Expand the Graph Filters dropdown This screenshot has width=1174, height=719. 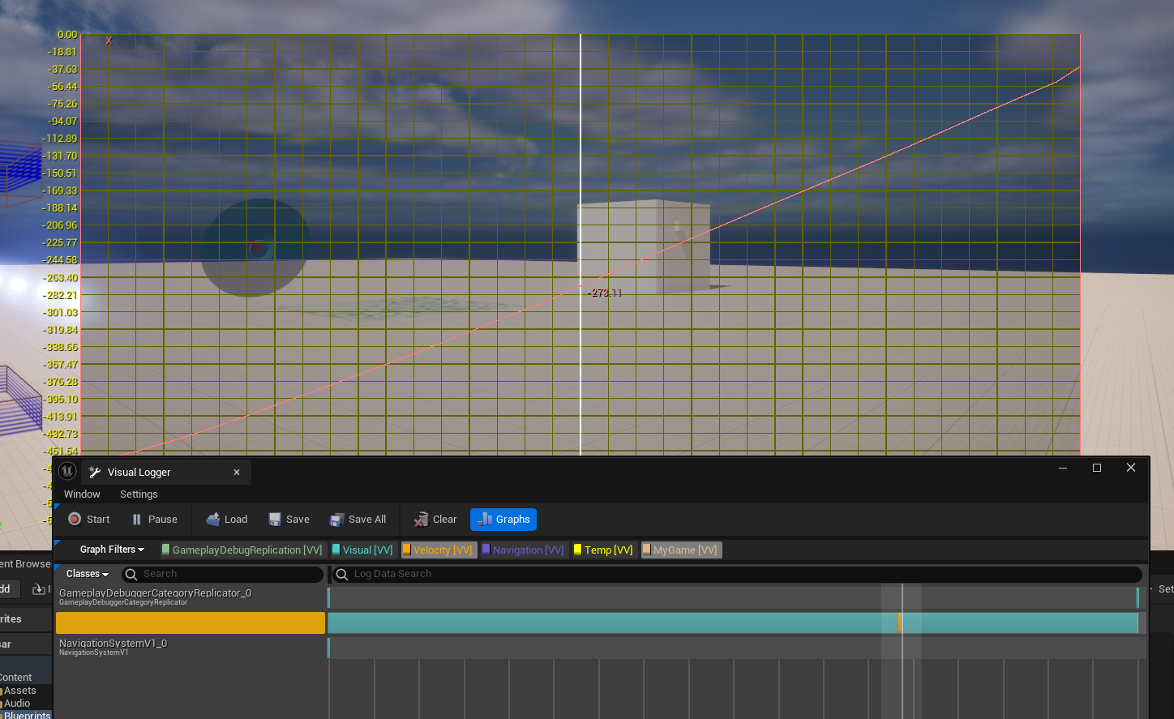(x=112, y=550)
